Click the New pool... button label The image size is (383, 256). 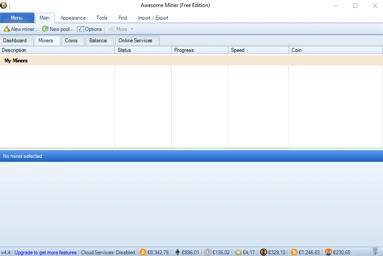61,29
